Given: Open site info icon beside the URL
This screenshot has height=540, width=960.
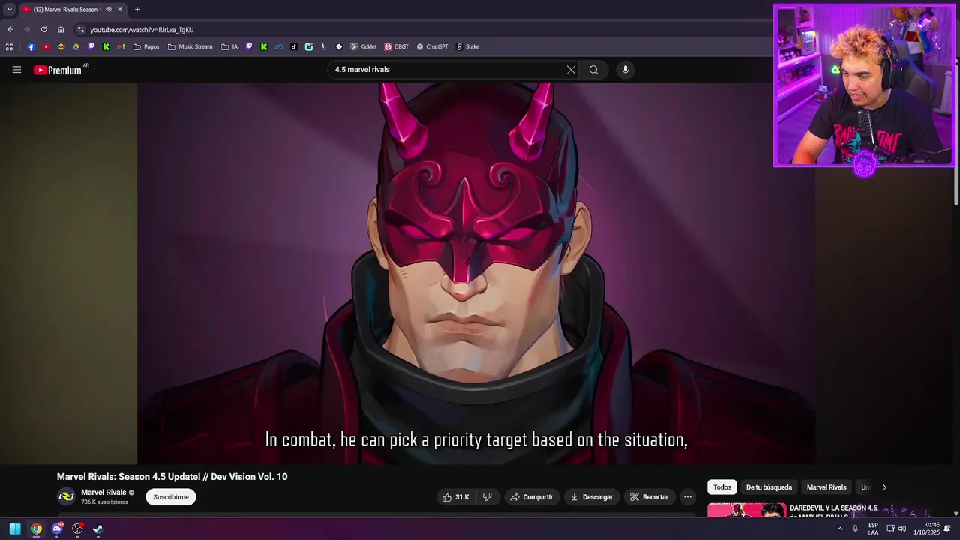Looking at the screenshot, I should coord(81,30).
